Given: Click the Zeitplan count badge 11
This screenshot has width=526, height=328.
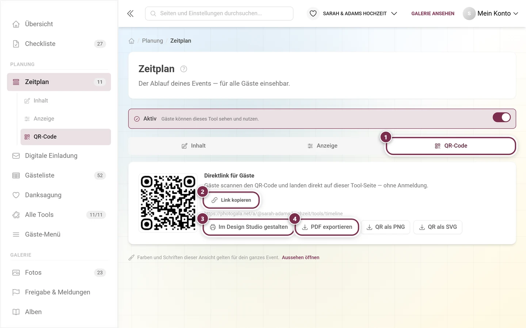Looking at the screenshot, I should (x=100, y=82).
